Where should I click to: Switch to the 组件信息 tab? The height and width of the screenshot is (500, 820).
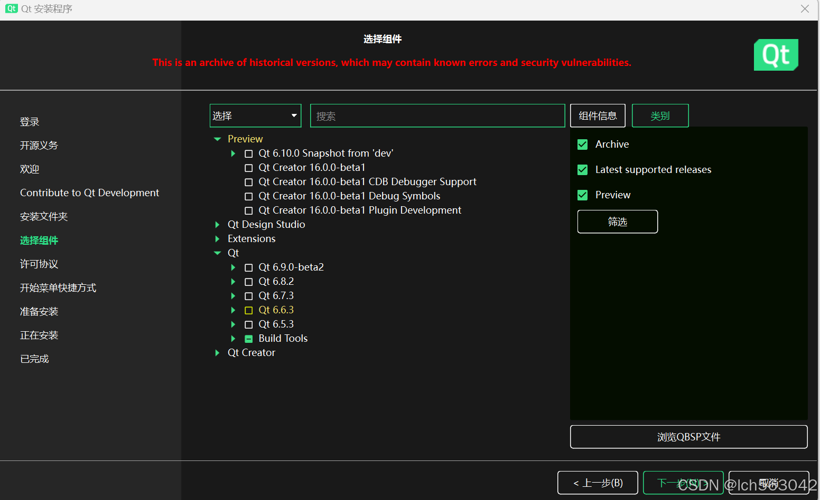pos(598,116)
